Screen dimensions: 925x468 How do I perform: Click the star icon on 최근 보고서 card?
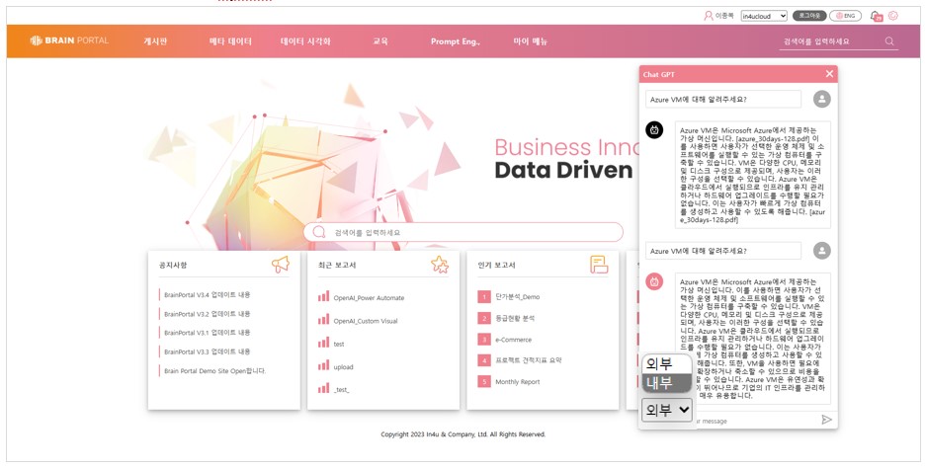coord(440,265)
